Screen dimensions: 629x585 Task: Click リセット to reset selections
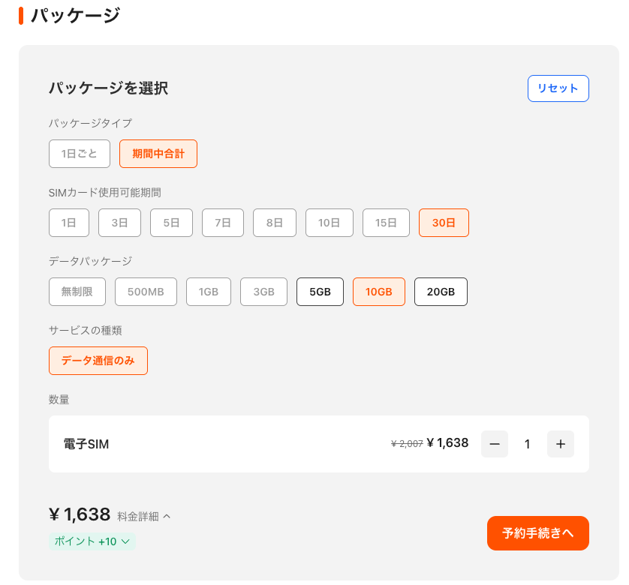[558, 88]
